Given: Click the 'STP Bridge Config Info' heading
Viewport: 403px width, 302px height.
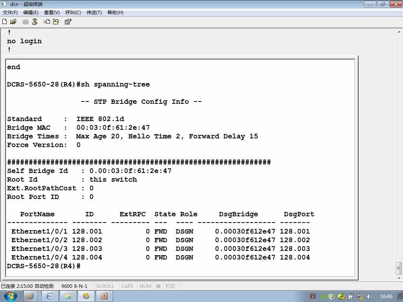Looking at the screenshot, I should click(141, 102).
